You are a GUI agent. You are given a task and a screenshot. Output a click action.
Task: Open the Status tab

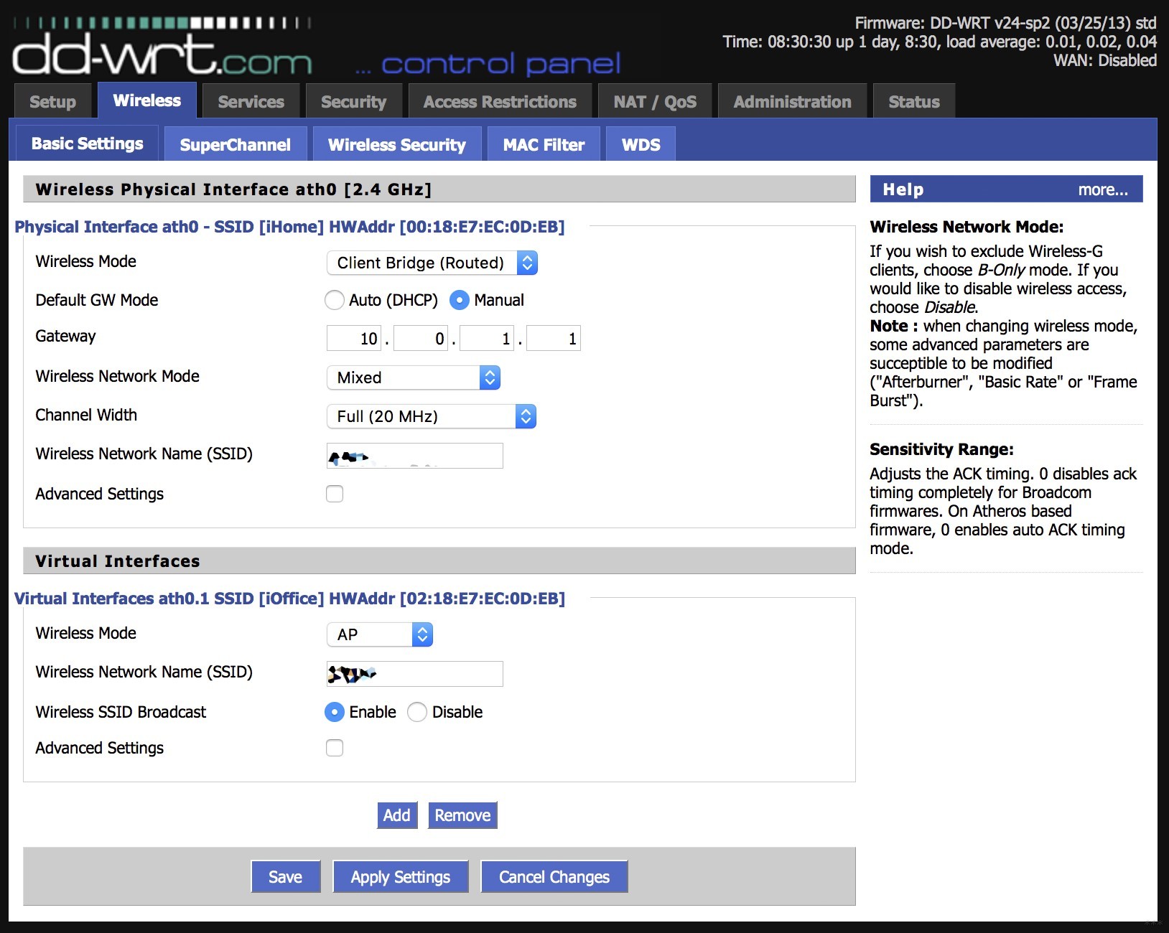(914, 102)
